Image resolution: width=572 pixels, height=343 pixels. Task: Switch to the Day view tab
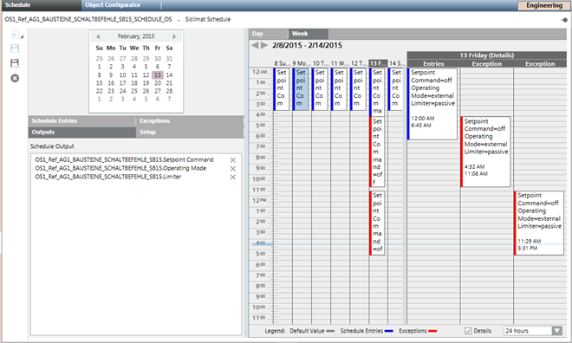pyautogui.click(x=268, y=34)
